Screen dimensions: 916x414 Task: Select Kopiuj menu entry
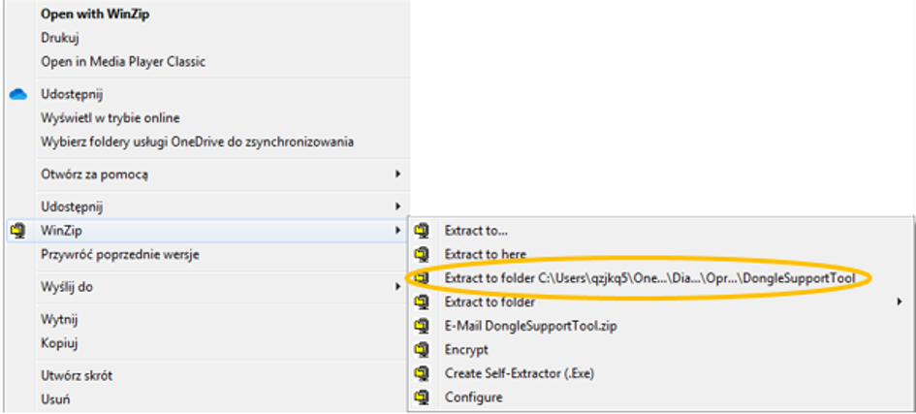59,343
